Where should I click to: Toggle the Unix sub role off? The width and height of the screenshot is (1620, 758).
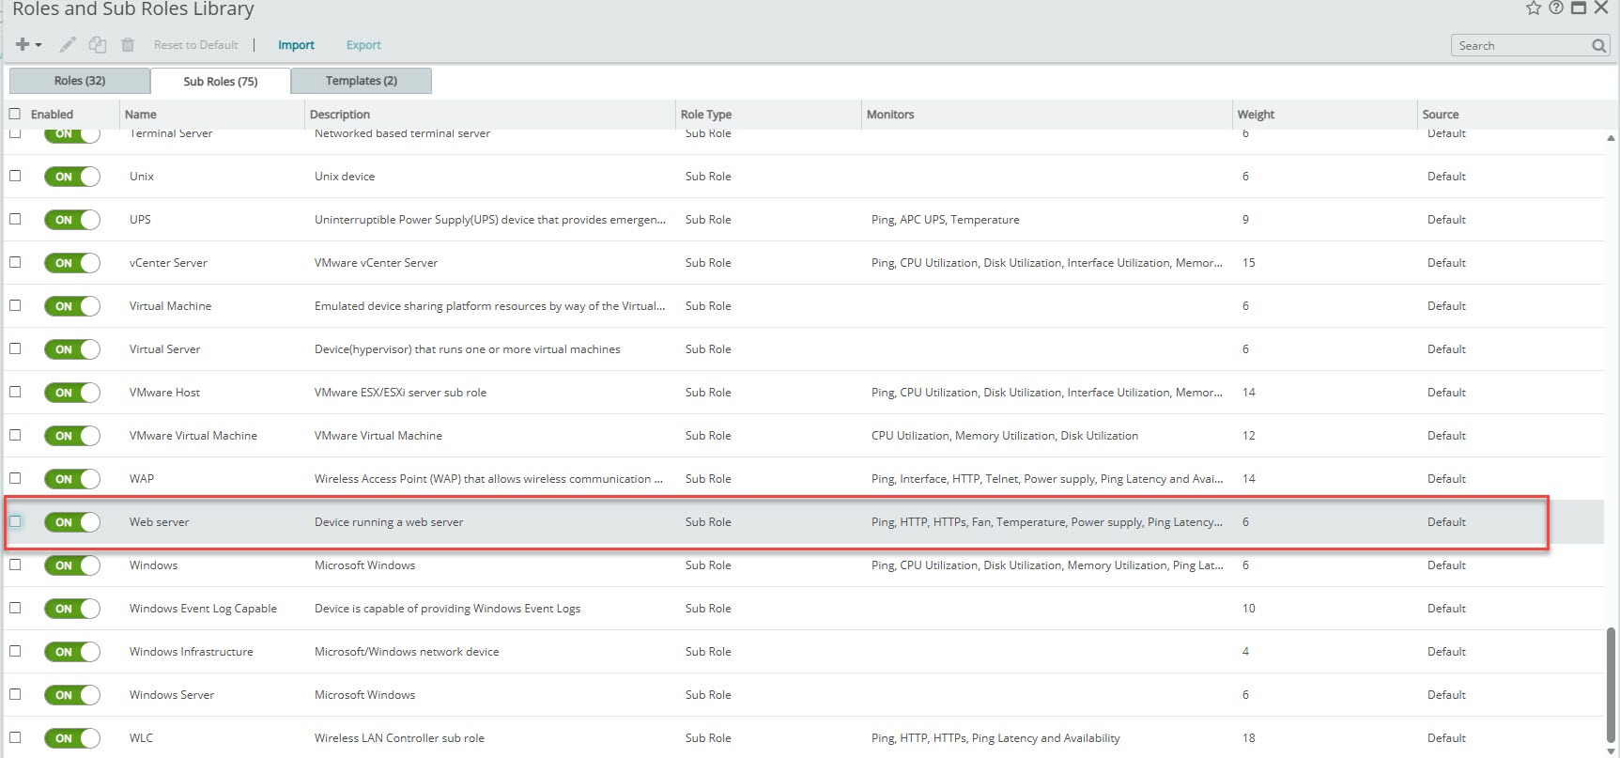click(72, 177)
